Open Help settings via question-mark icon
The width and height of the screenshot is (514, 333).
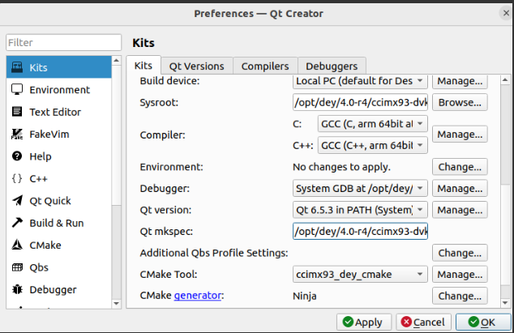pyautogui.click(x=17, y=156)
